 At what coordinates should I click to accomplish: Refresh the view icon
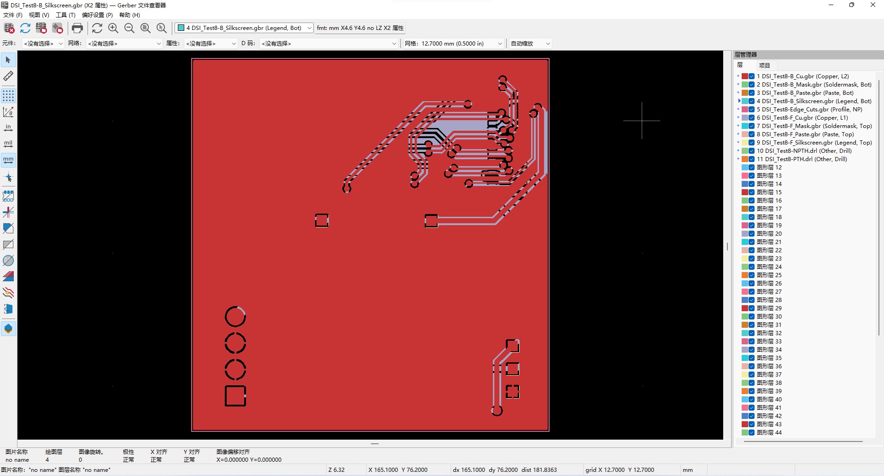tap(97, 28)
